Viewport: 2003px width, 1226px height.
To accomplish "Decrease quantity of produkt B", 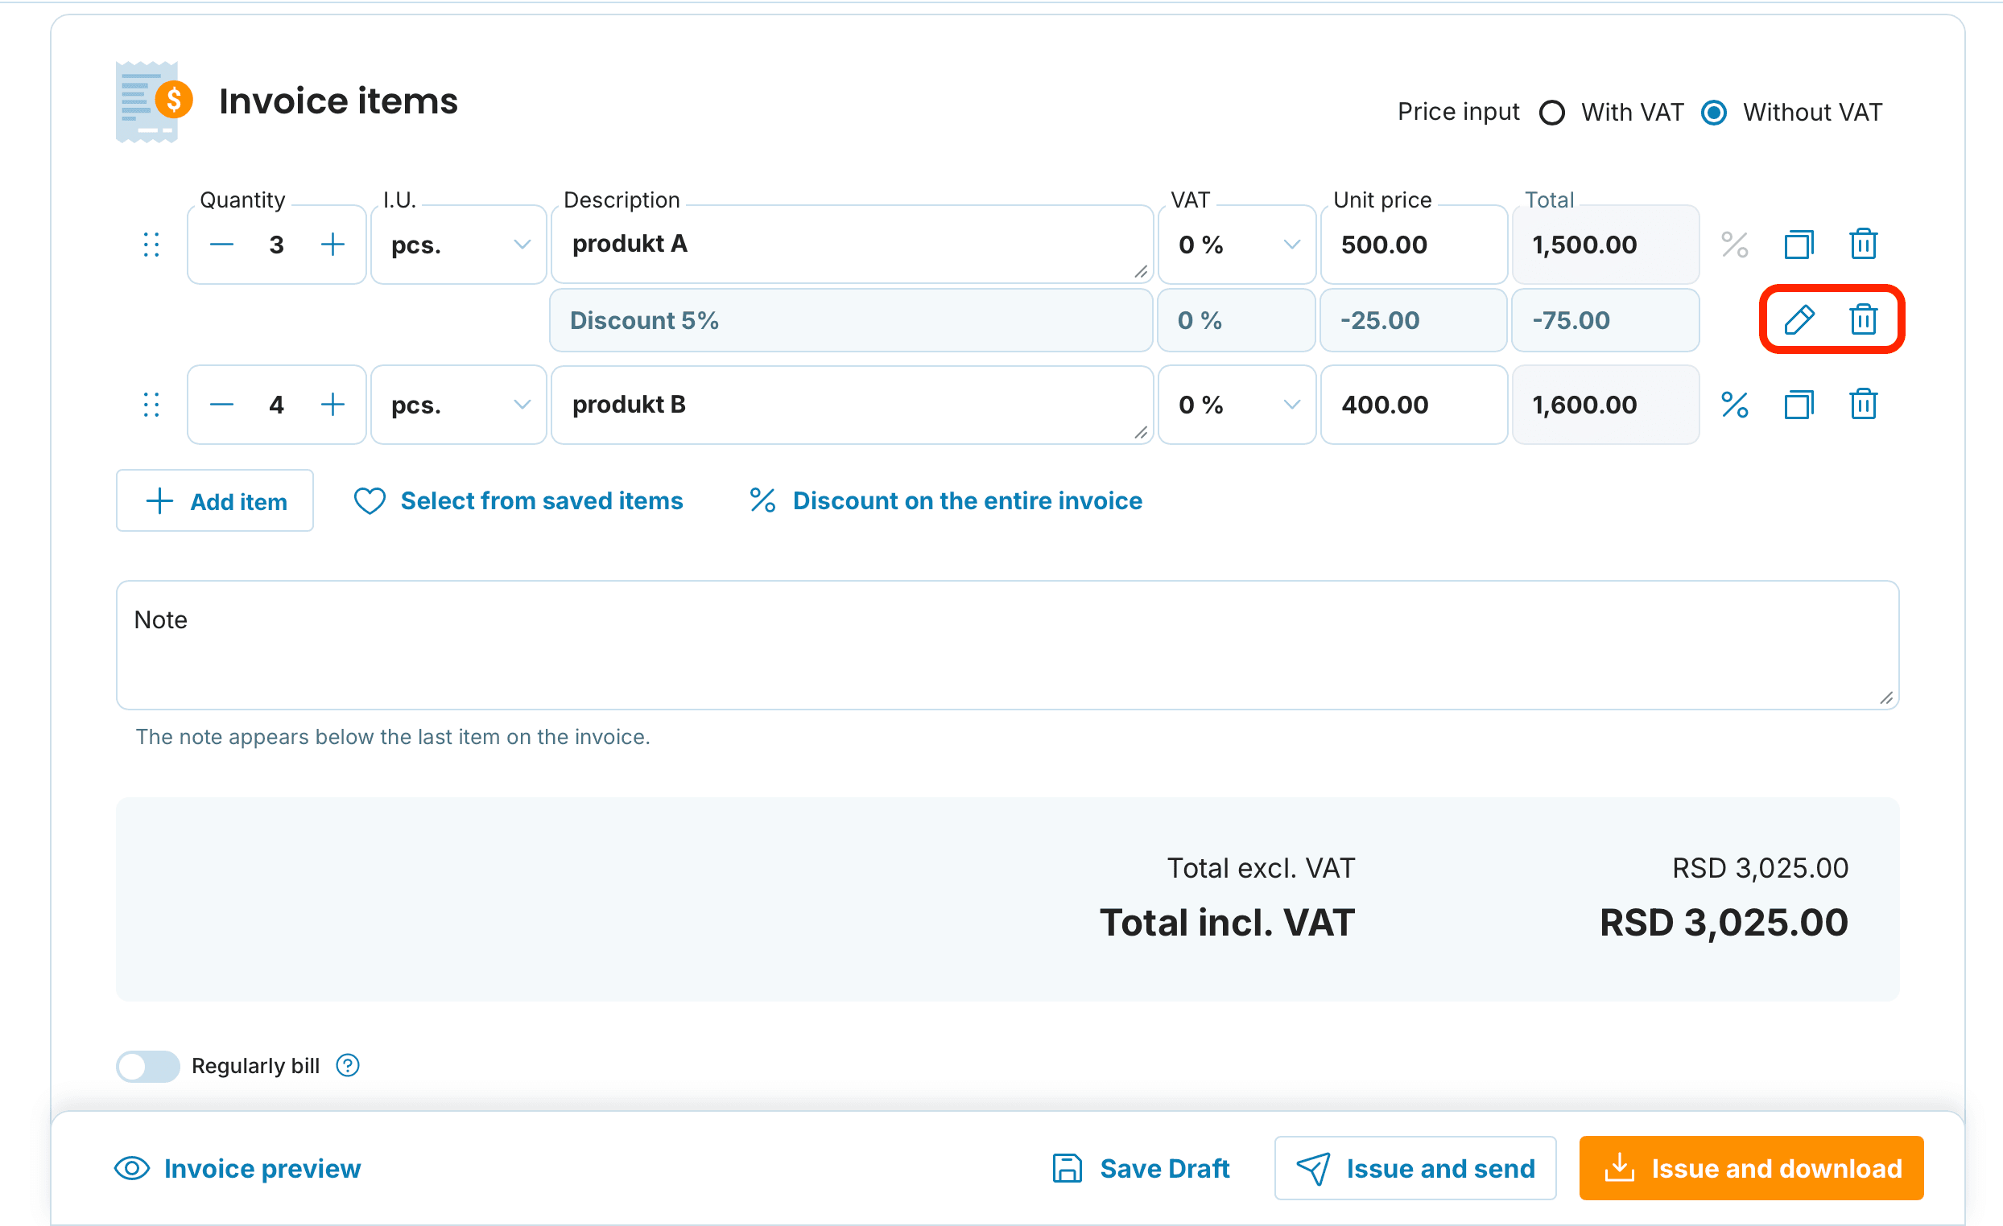I will tap(221, 405).
